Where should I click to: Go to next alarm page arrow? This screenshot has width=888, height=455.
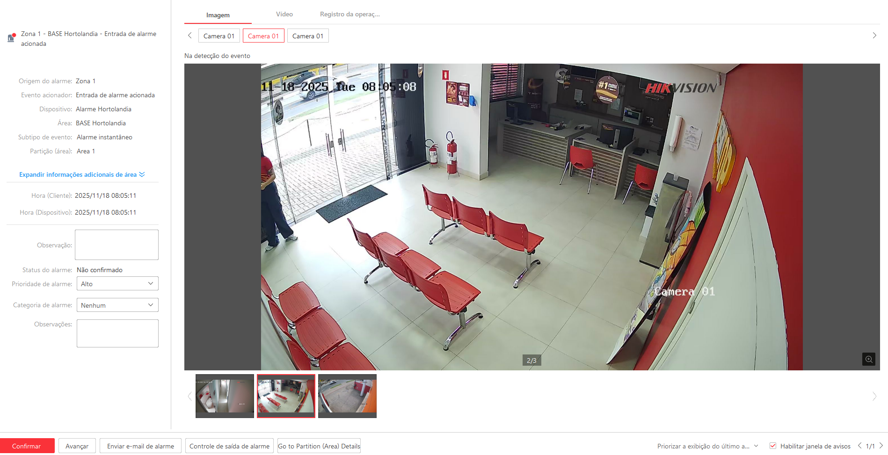tap(881, 446)
